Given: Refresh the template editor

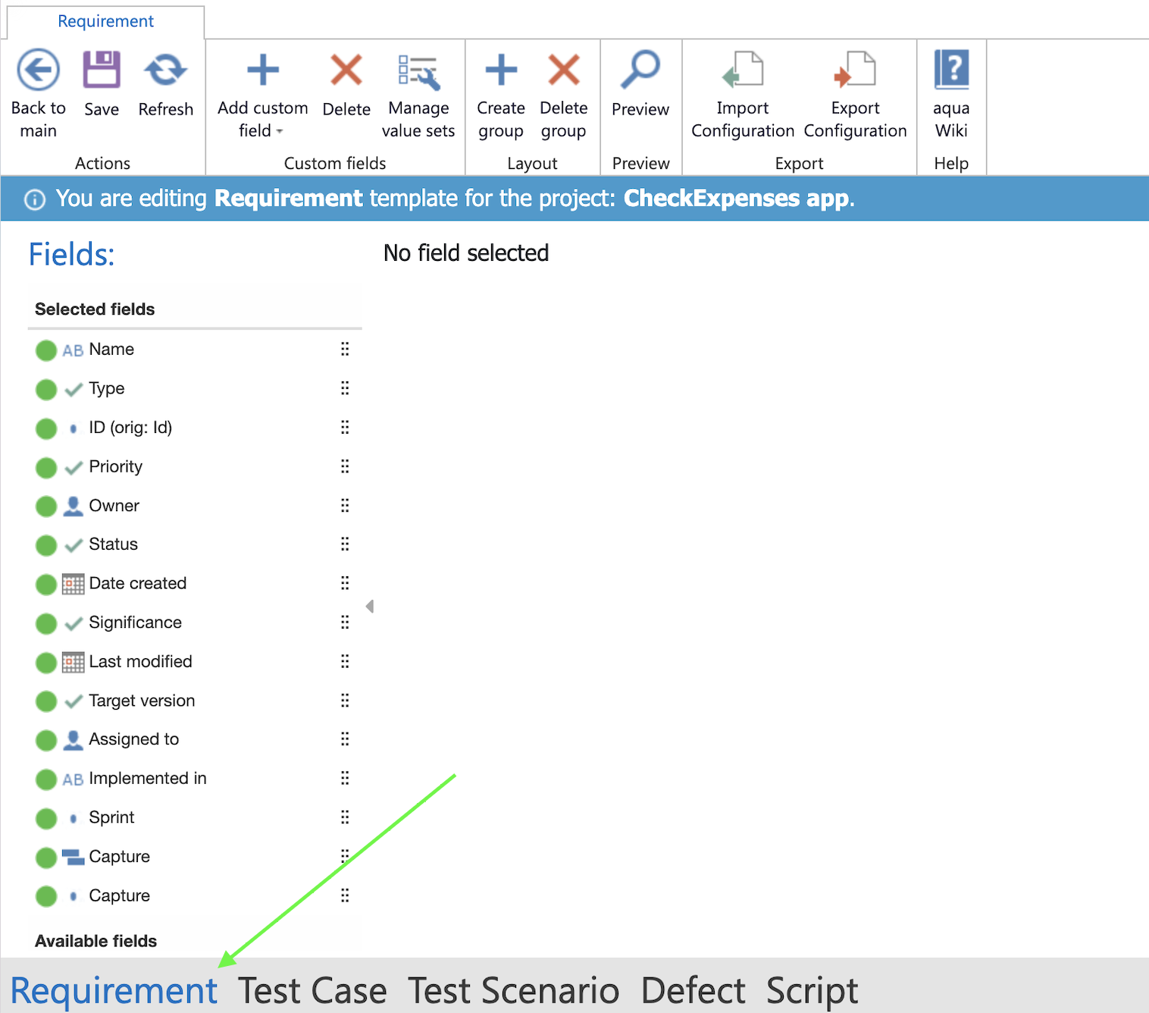Looking at the screenshot, I should point(165,71).
